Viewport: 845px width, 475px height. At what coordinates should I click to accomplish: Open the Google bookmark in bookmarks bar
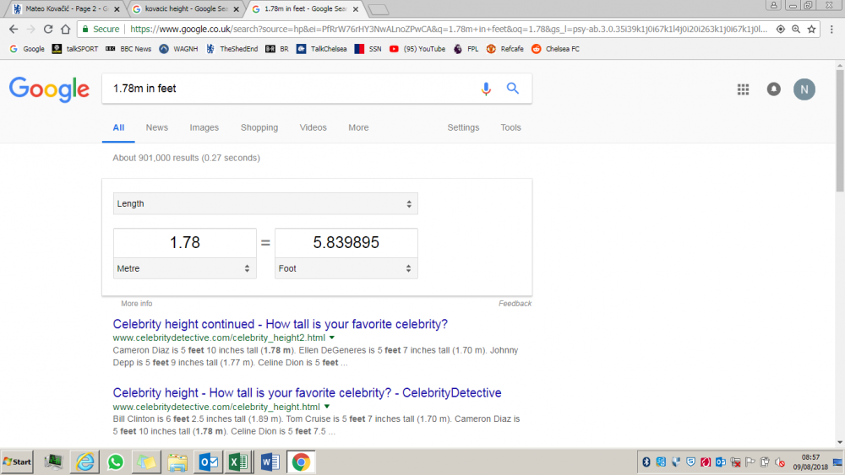tap(27, 49)
